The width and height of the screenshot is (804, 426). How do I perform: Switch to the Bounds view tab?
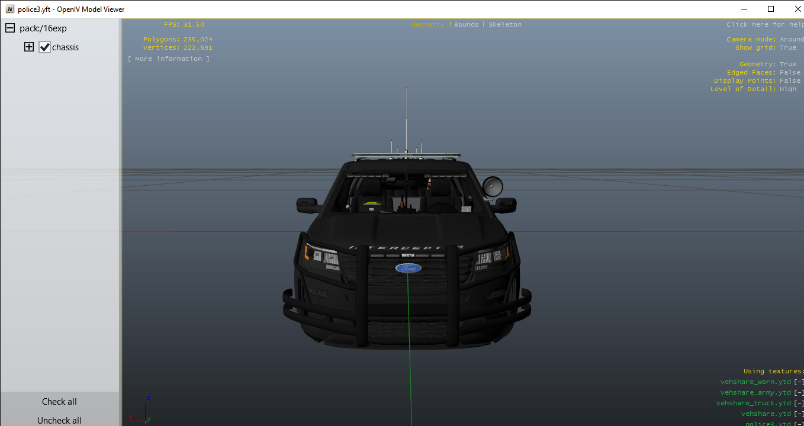click(466, 25)
